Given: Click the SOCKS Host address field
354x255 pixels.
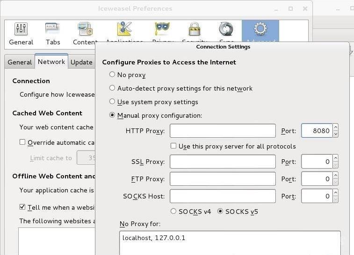Looking at the screenshot, I should tap(223, 196).
